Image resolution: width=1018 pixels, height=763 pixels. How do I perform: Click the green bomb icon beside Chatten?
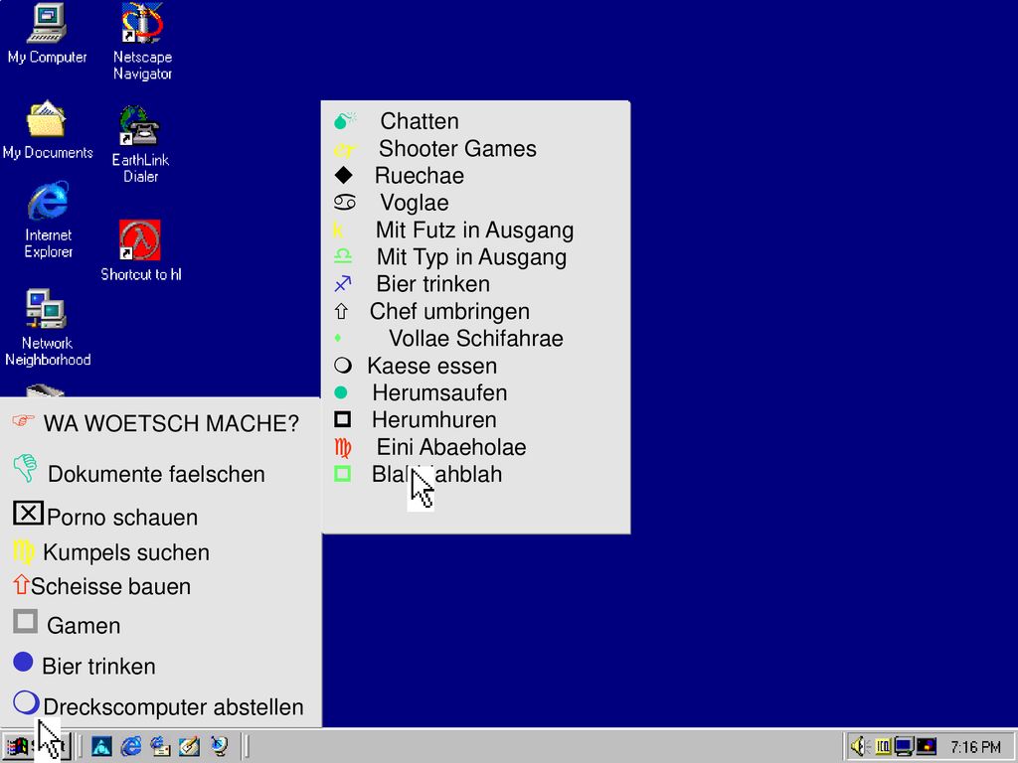[344, 120]
